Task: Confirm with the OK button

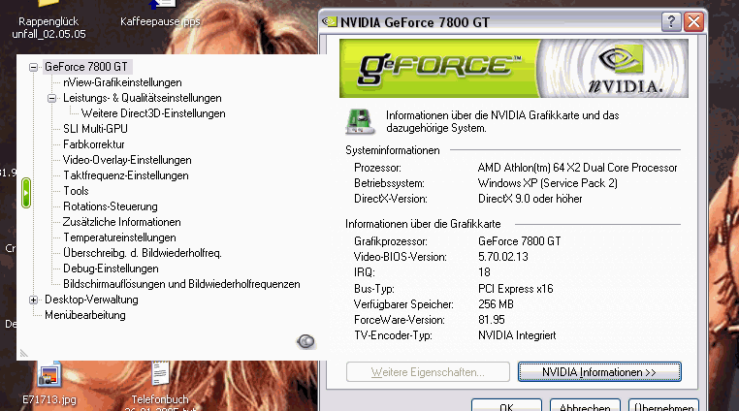Action: point(506,406)
